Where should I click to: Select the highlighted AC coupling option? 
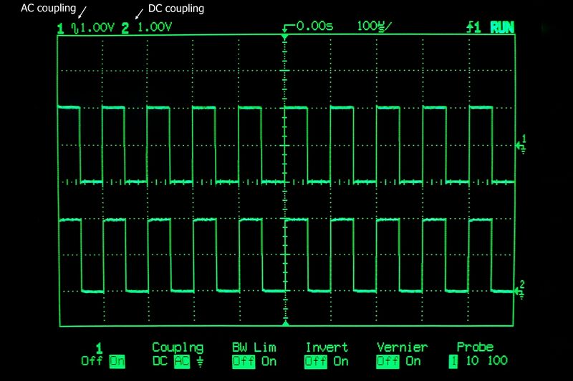180,361
